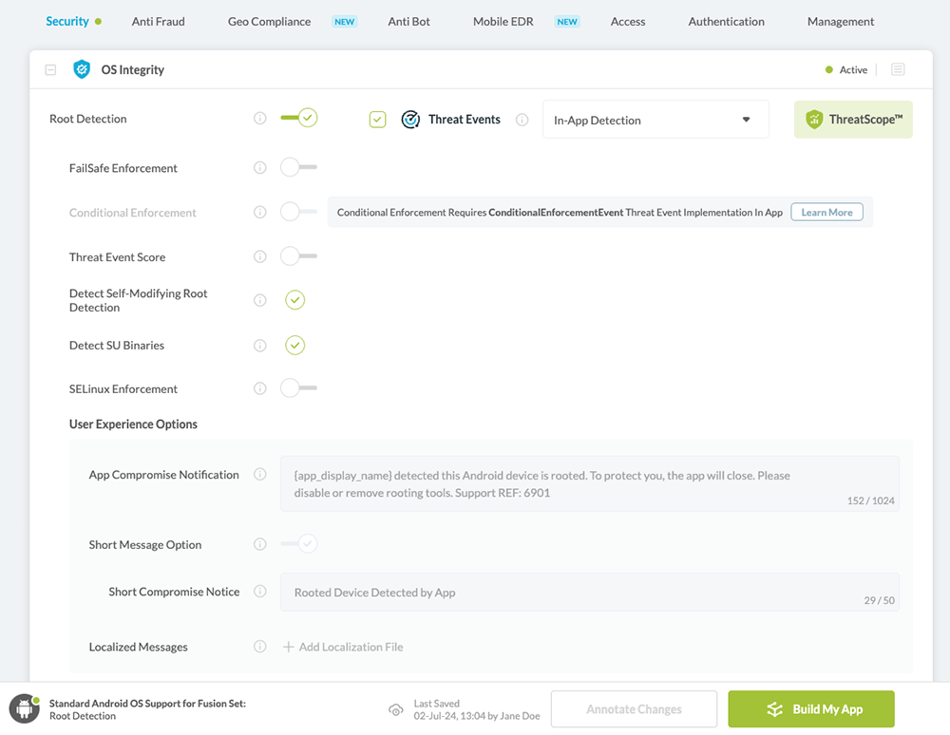Switch to the Anti Fraud tab
Viewport: 950px width, 735px height.
point(159,21)
